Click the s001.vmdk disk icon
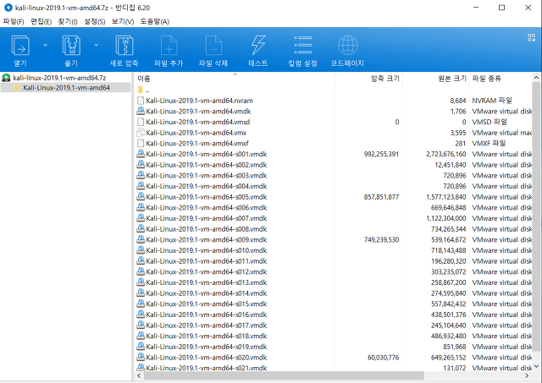This screenshot has width=542, height=383. click(x=141, y=154)
